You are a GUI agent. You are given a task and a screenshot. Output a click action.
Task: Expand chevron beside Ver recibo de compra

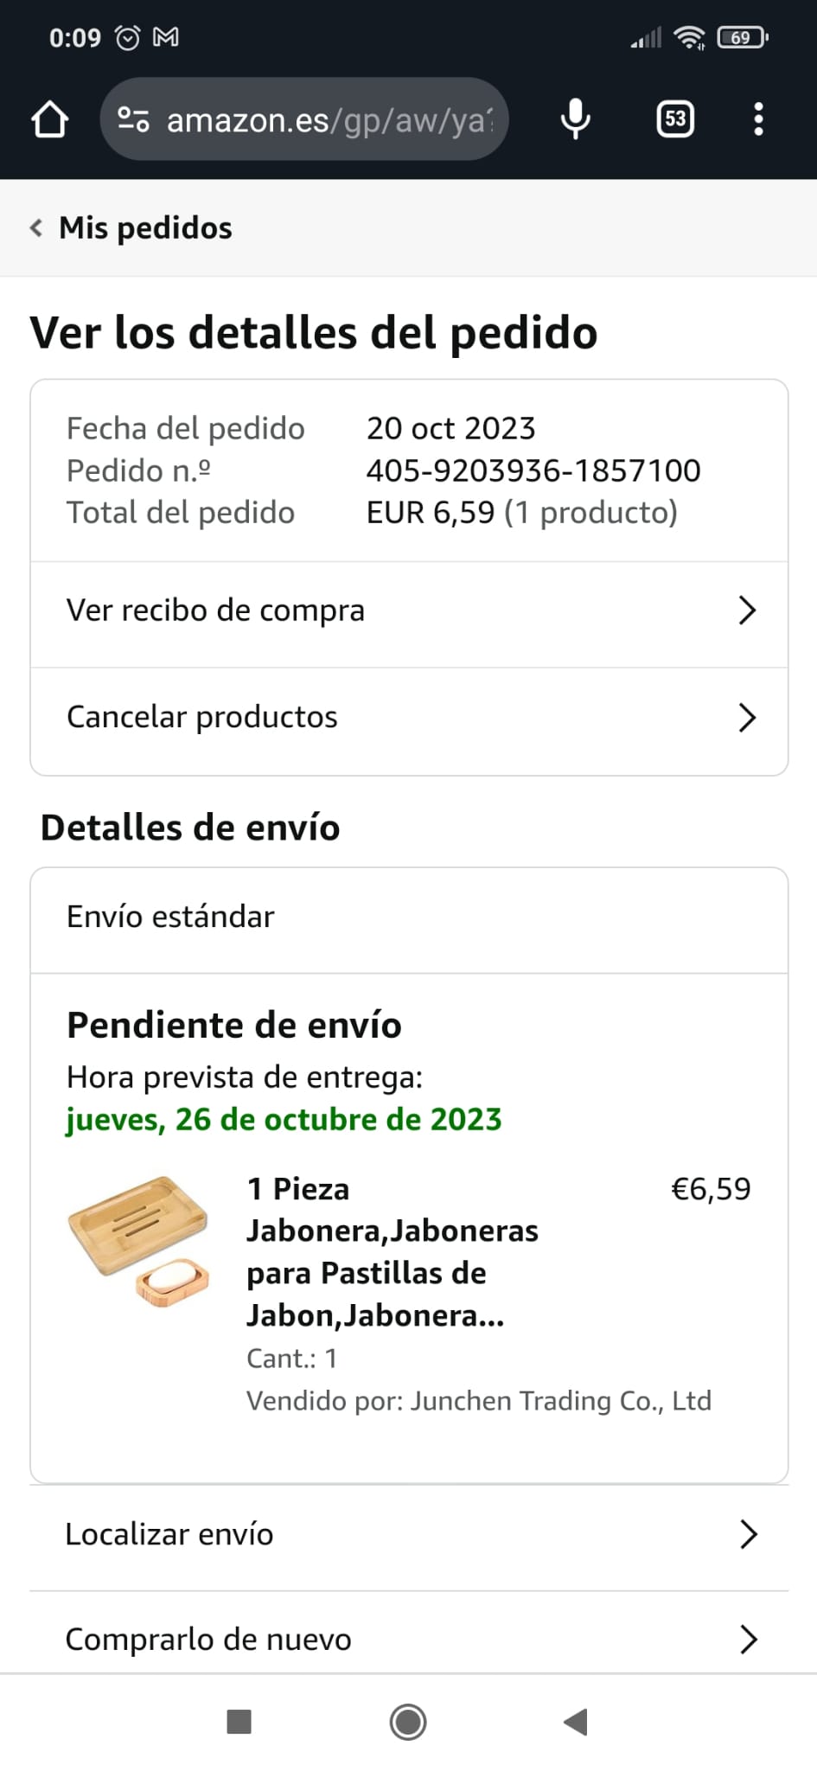point(748,611)
